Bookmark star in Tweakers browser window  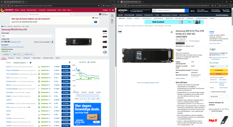(x=99, y=6)
